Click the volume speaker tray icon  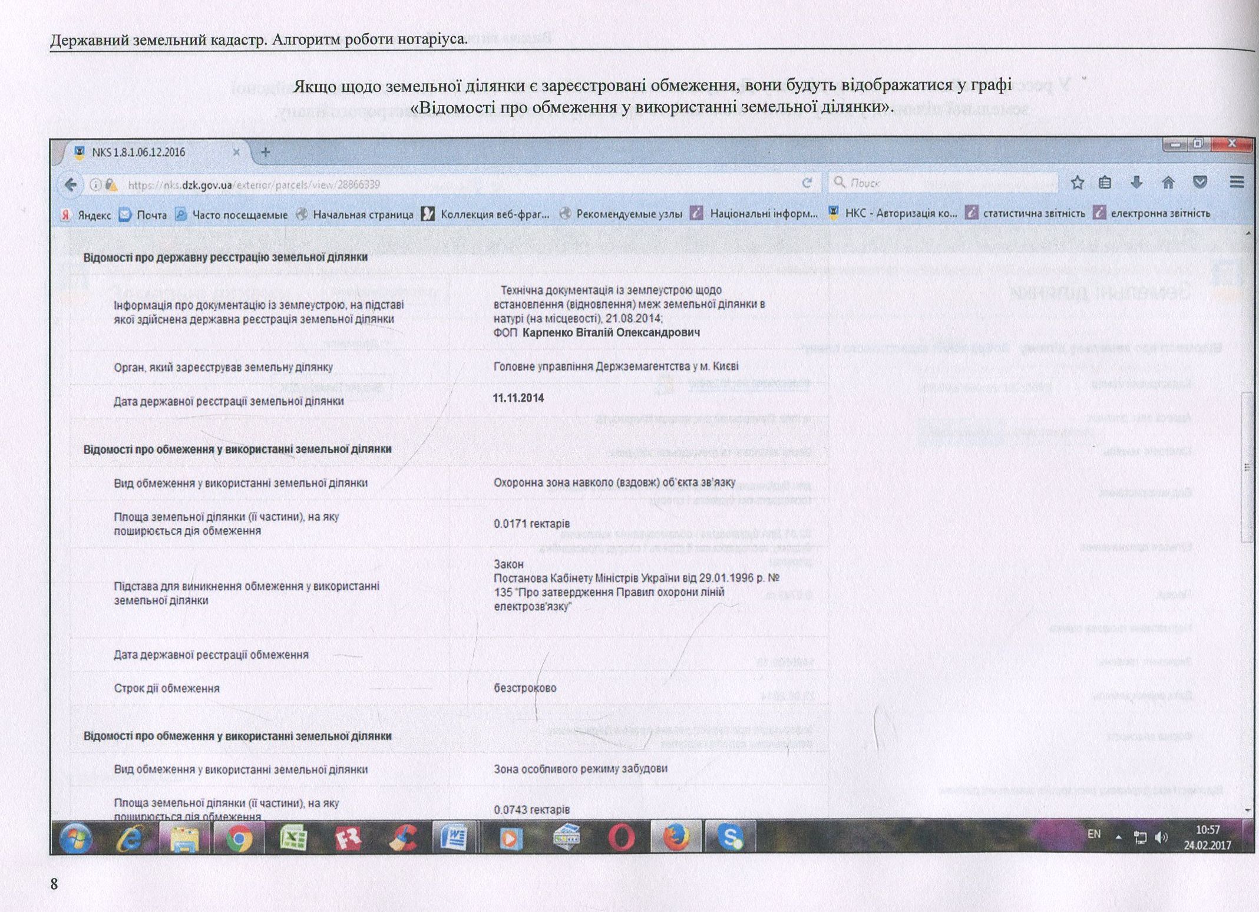pos(1162,837)
